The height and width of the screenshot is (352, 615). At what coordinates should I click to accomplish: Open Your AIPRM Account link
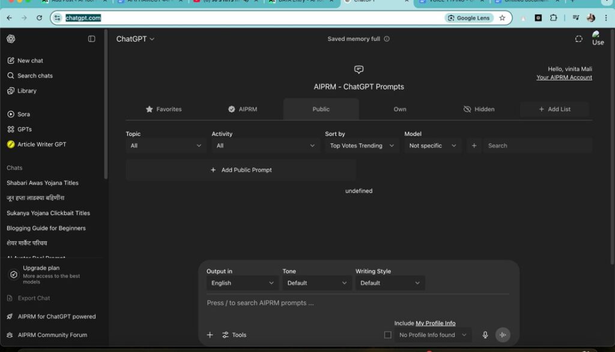564,77
